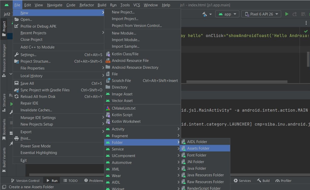
Task: Expand the Automotive submenu
Action: coord(142,162)
